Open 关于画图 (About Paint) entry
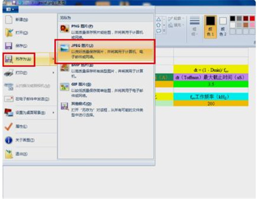 [29, 140]
